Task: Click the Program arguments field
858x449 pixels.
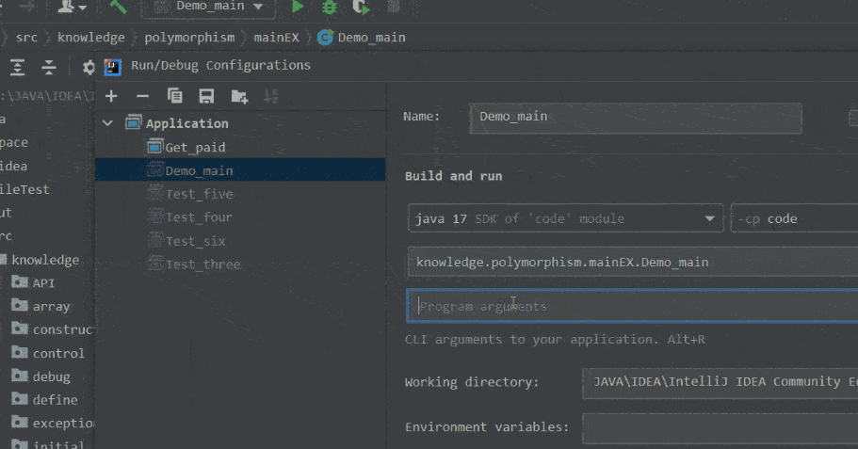Action: point(633,307)
